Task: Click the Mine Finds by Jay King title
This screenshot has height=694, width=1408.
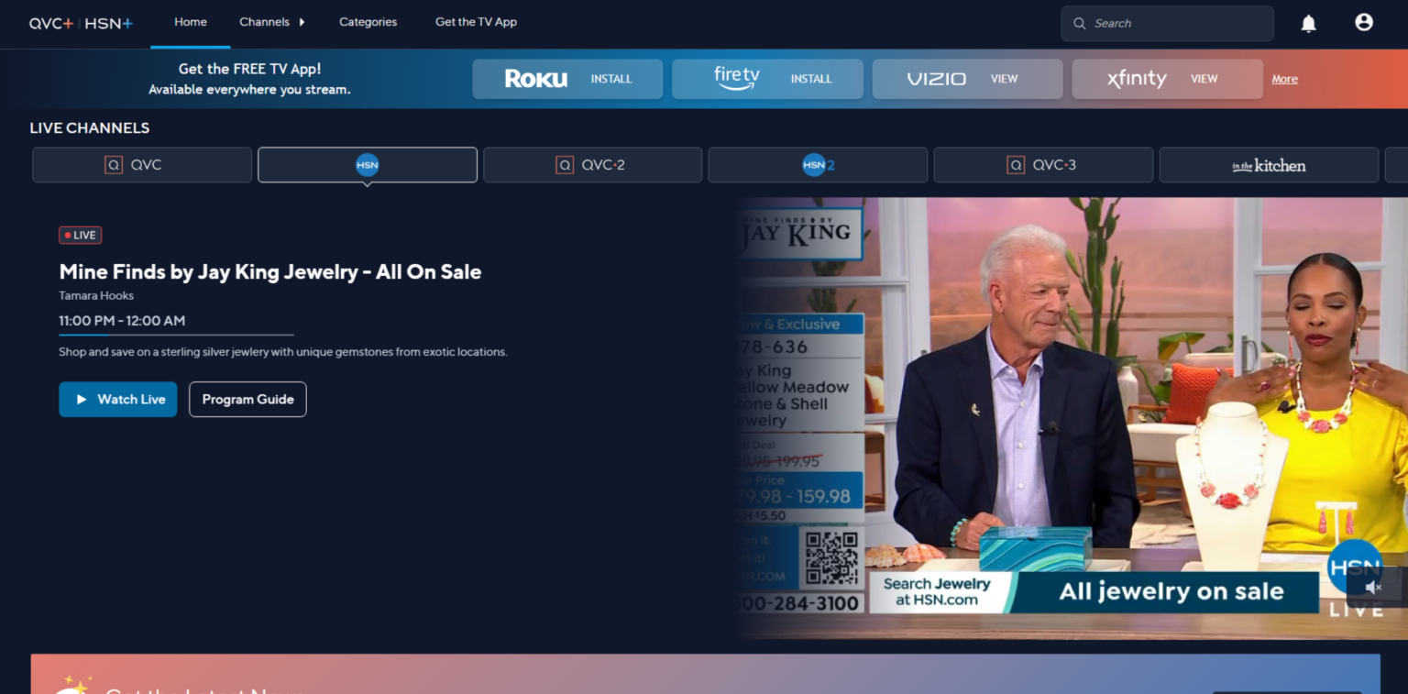Action: (270, 271)
